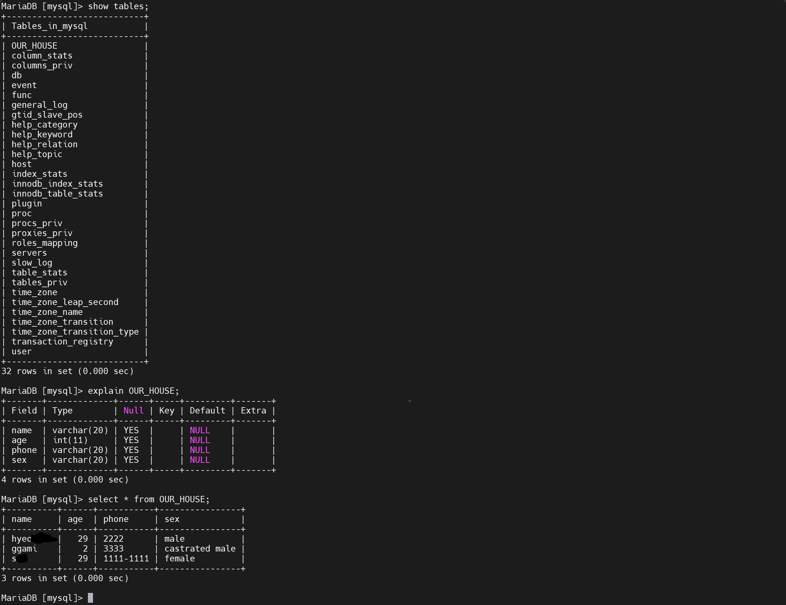The width and height of the screenshot is (786, 605).
Task: Select the magenta 'Null' column header
Action: click(x=133, y=411)
